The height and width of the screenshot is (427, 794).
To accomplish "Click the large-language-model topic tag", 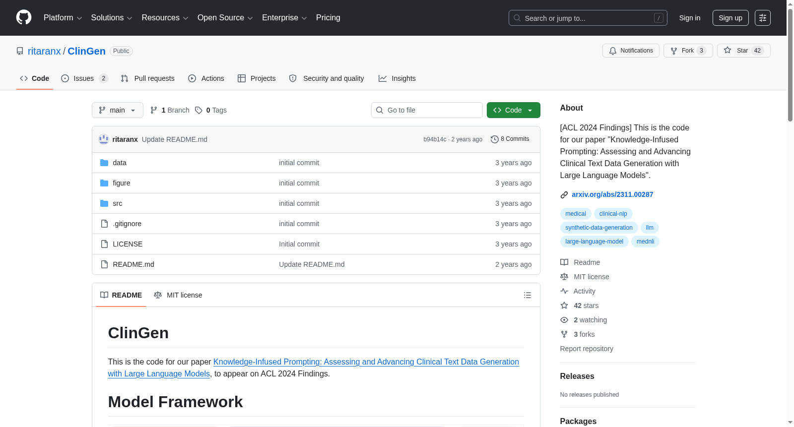I will 595,242.
